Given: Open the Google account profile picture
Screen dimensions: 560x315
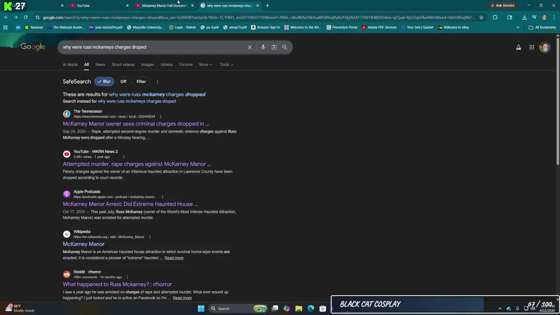Looking at the screenshot, I should pos(545,47).
